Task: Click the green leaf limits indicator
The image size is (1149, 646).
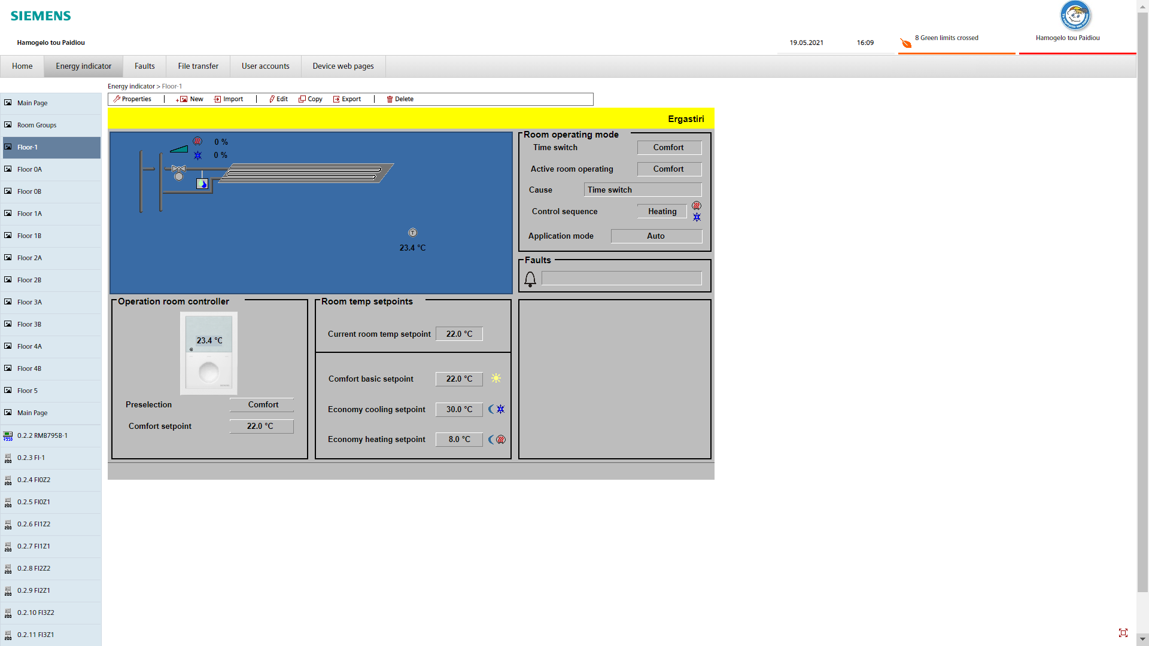Action: 906,42
